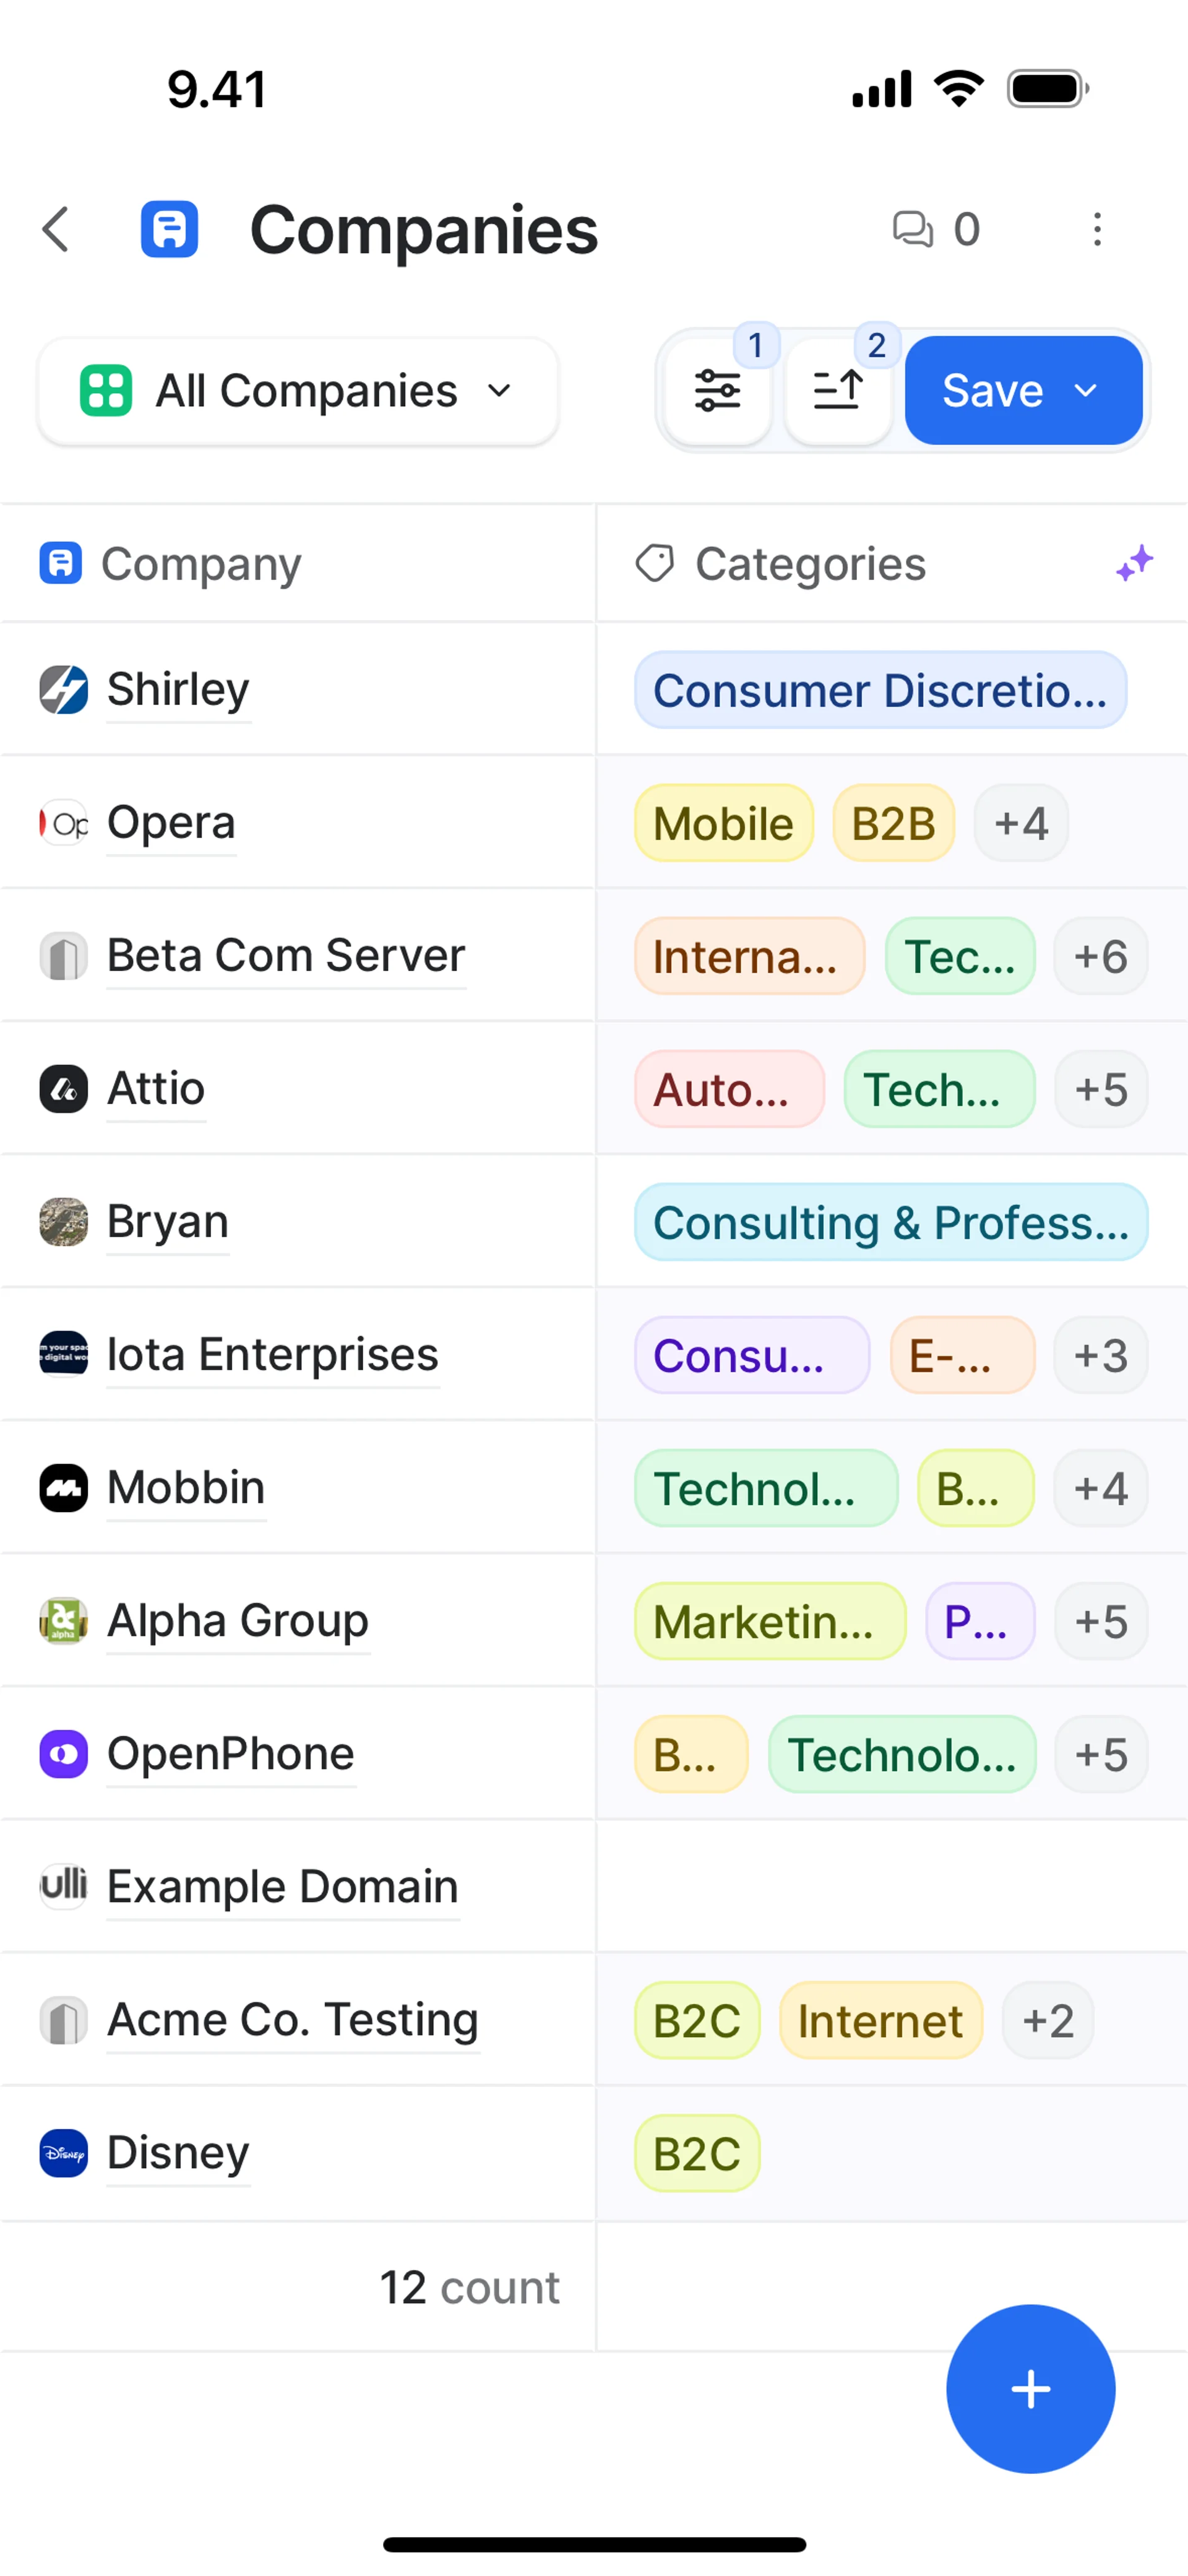Image resolution: width=1188 pixels, height=2576 pixels.
Task: Tap the Consumer Discretionary tag on Shirley
Action: pos(880,691)
